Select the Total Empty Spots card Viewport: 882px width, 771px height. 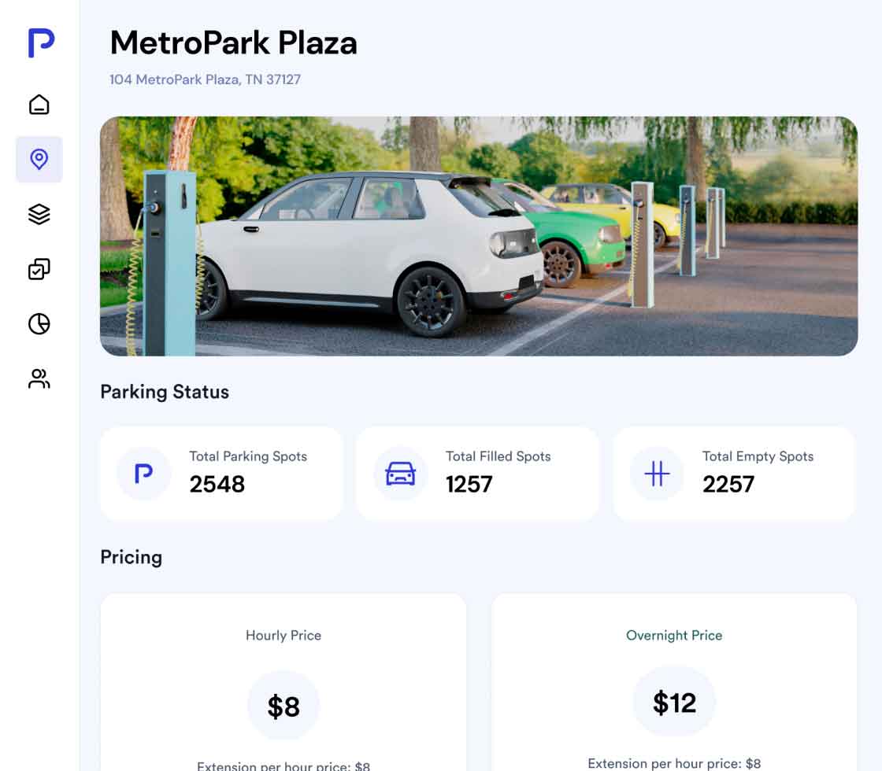[x=734, y=474]
